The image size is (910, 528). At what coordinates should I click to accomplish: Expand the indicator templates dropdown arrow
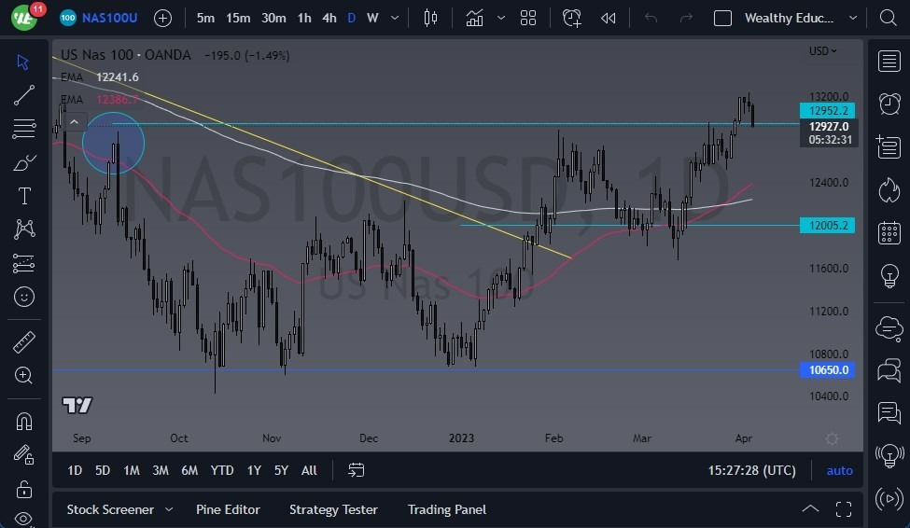point(501,18)
